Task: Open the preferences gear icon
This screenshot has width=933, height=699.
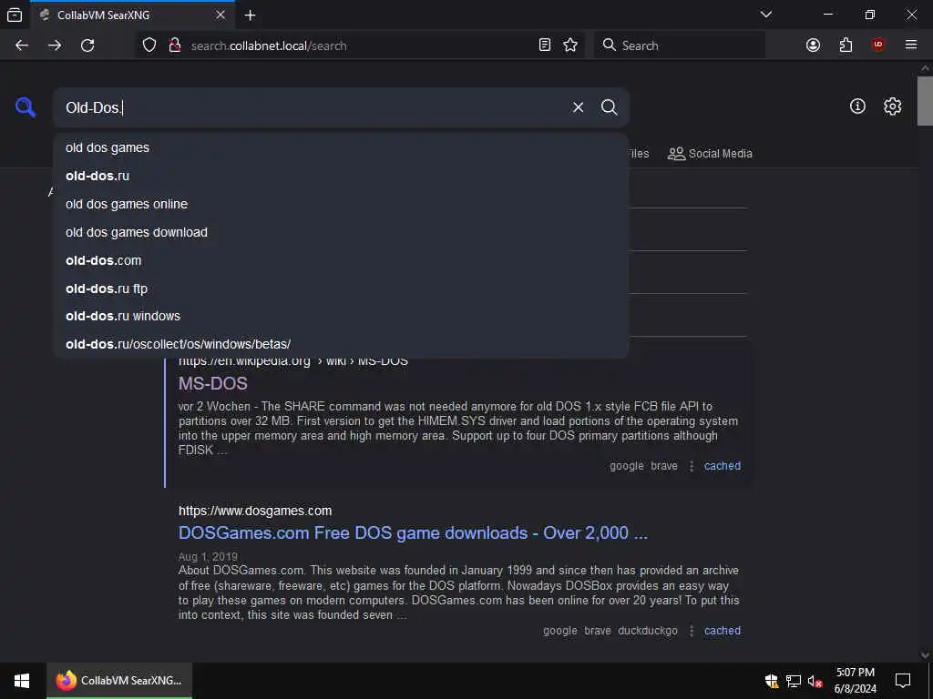Action: 893,106
